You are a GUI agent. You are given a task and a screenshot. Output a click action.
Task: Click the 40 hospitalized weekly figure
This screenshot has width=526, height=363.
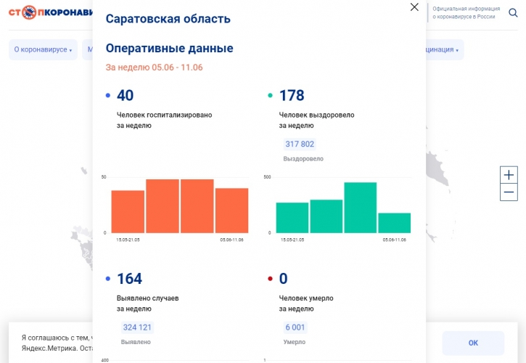click(x=125, y=96)
